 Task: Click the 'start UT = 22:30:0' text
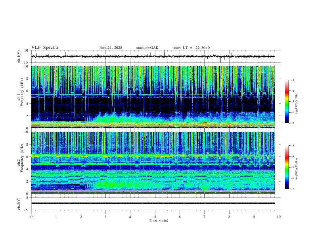191,48
